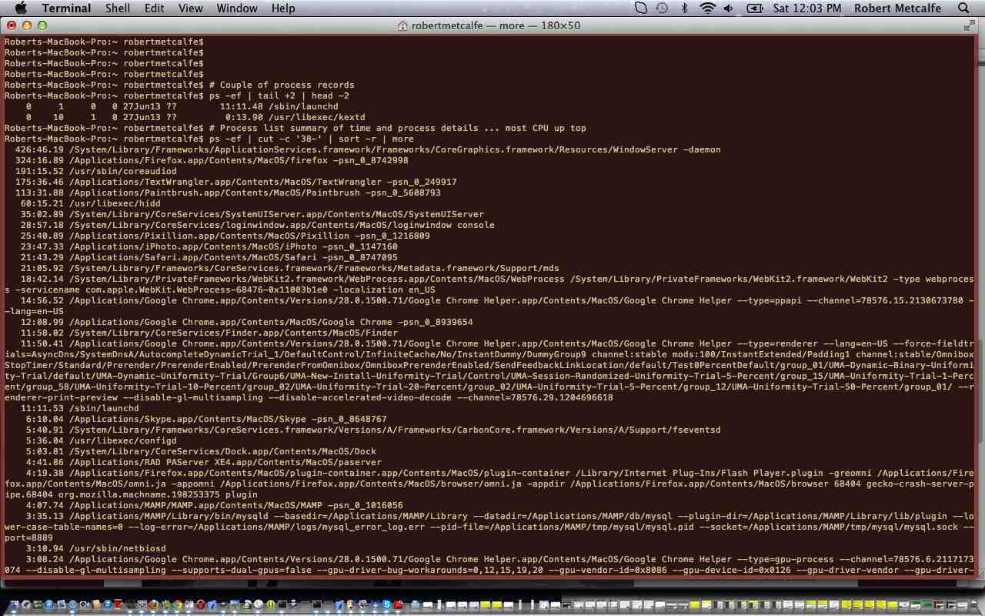Expand the Help menu
The width and height of the screenshot is (985, 616).
(x=283, y=8)
